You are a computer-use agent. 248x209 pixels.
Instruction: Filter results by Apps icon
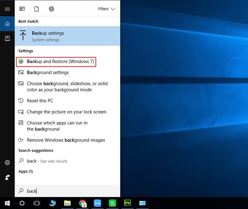coord(22,9)
